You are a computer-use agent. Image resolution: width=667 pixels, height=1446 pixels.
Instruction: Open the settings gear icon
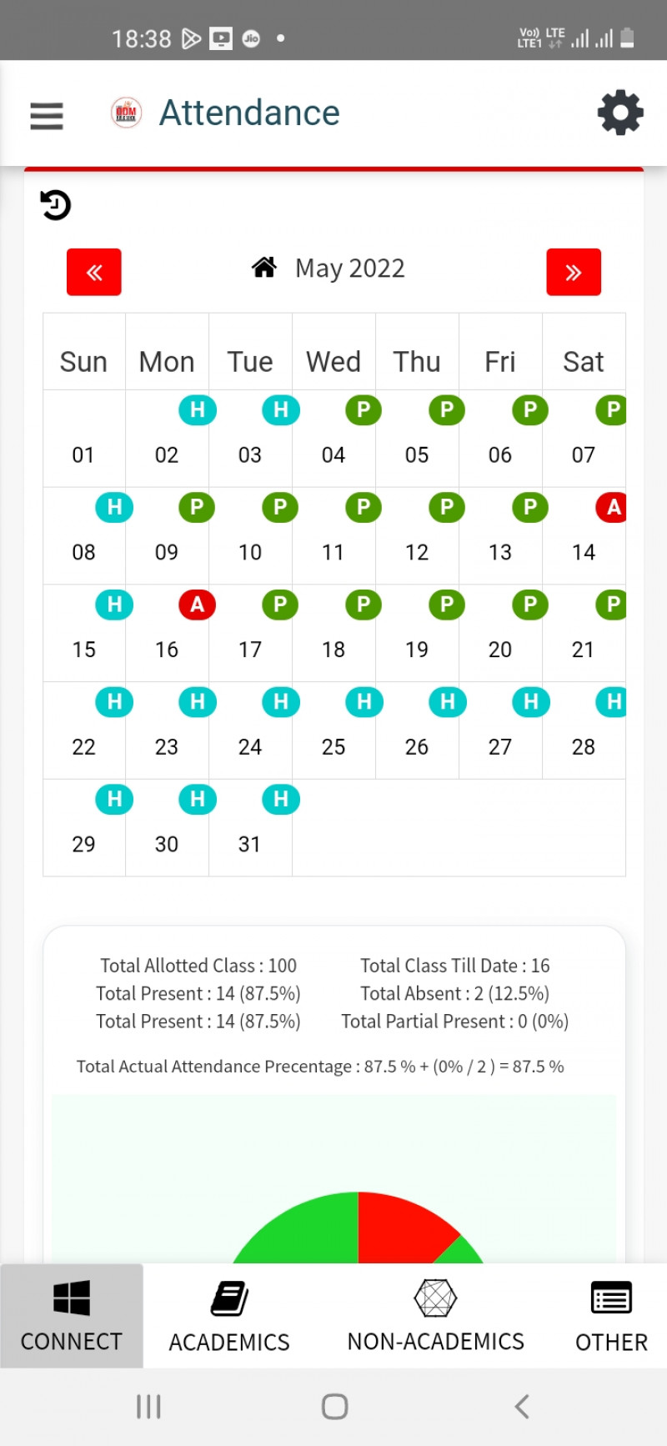pos(620,113)
